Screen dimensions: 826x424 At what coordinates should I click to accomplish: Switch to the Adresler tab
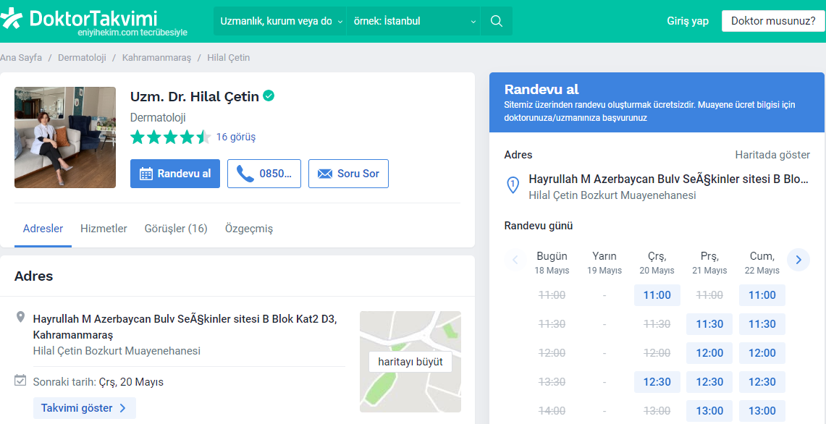click(x=43, y=229)
